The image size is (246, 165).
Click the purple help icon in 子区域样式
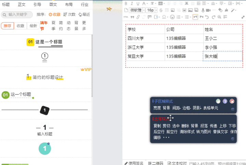pos(225,101)
